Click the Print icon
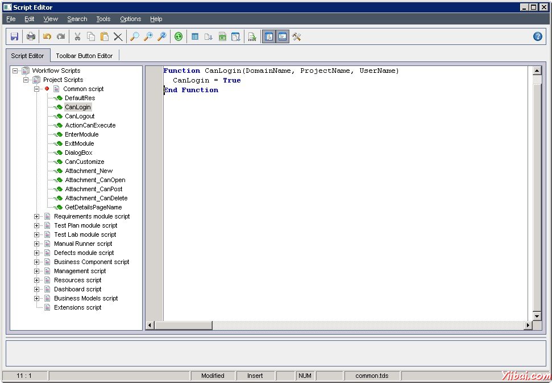 31,36
